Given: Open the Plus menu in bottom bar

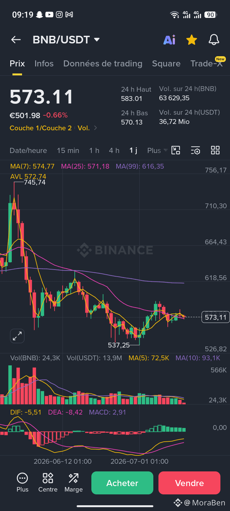Looking at the screenshot, I should coord(22,483).
